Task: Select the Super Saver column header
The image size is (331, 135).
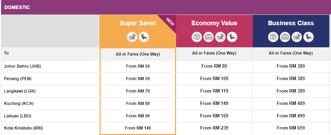Action: pyautogui.click(x=138, y=23)
